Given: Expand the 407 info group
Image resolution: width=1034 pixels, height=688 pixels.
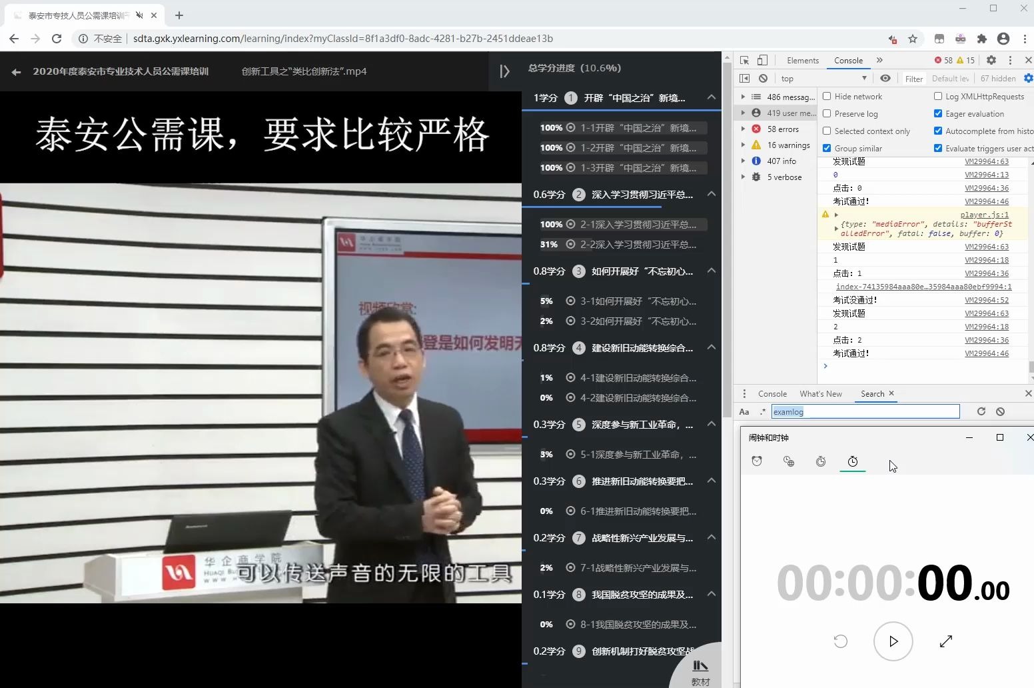Looking at the screenshot, I should tap(743, 161).
